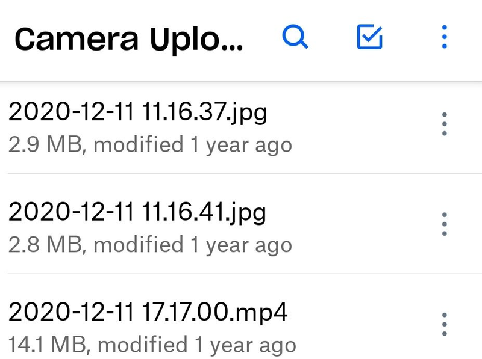Play video 2020-12-11 17.17.00.mp4
482x359 pixels.
click(148, 313)
